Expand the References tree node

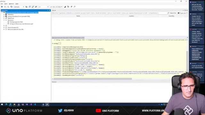coord(4,18)
